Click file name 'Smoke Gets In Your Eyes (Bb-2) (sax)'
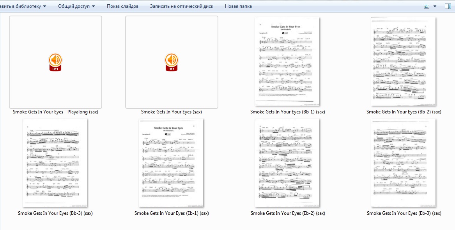 [x=404, y=111]
